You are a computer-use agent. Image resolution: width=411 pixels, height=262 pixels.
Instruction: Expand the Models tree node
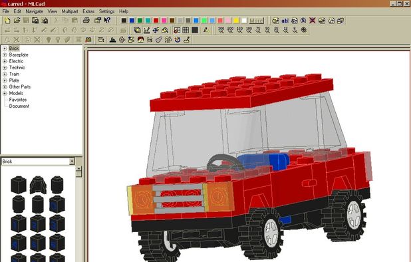pyautogui.click(x=5, y=93)
